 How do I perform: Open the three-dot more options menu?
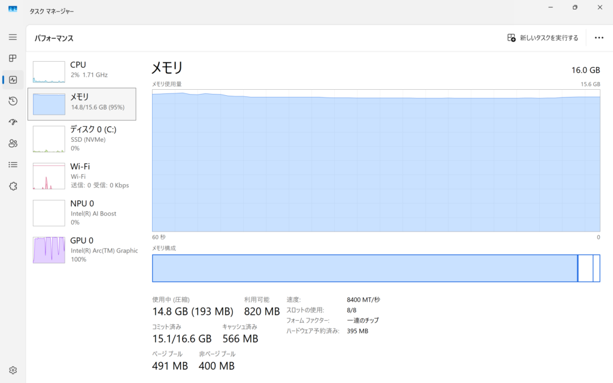[599, 38]
